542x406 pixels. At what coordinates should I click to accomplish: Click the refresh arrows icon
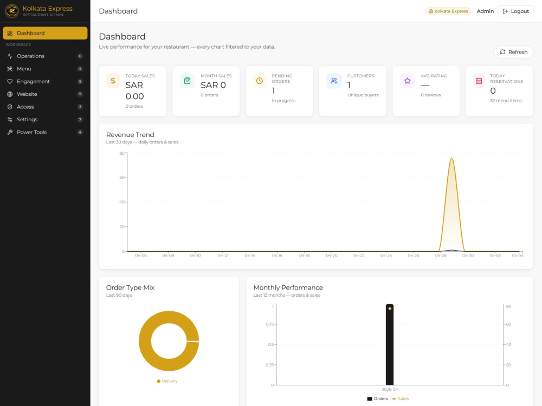coord(502,52)
